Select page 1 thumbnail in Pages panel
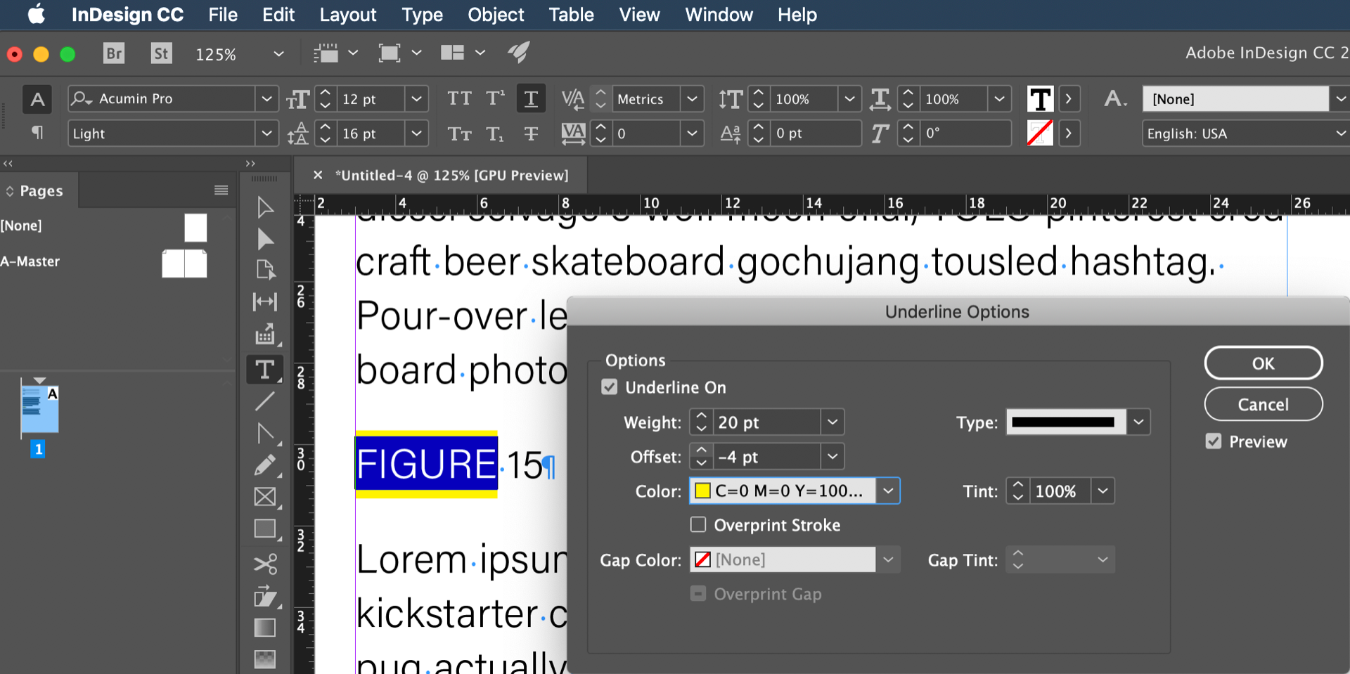 [40, 409]
